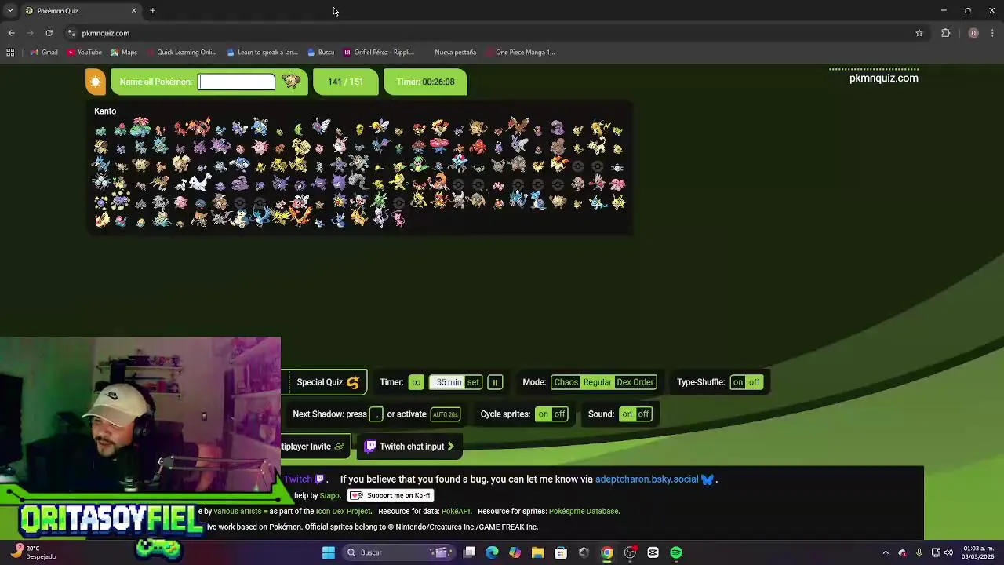Open the Gmail bookmark

point(44,53)
